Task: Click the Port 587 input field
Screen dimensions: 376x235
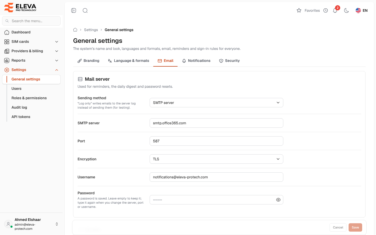Action: tap(216, 141)
